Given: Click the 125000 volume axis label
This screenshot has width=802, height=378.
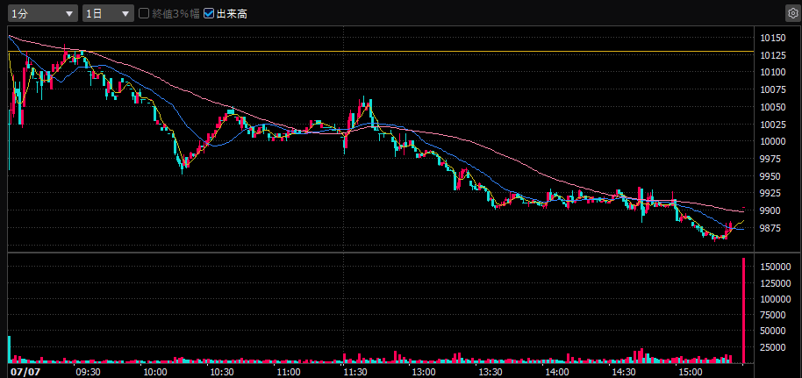Looking at the screenshot, I should click(775, 283).
